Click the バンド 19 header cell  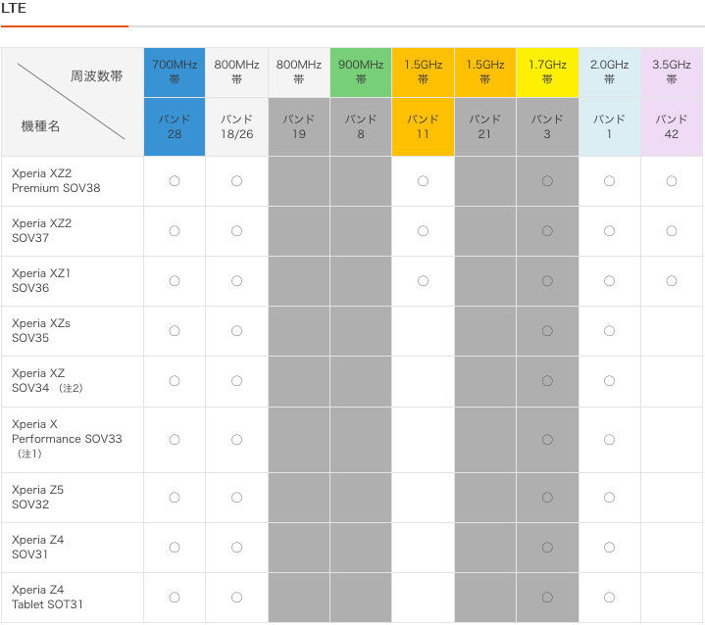(299, 126)
